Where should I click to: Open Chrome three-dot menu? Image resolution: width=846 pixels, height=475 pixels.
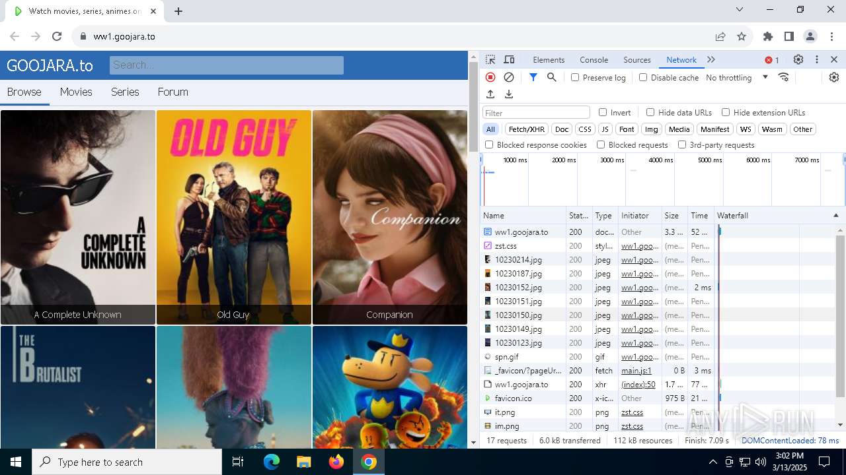831,36
